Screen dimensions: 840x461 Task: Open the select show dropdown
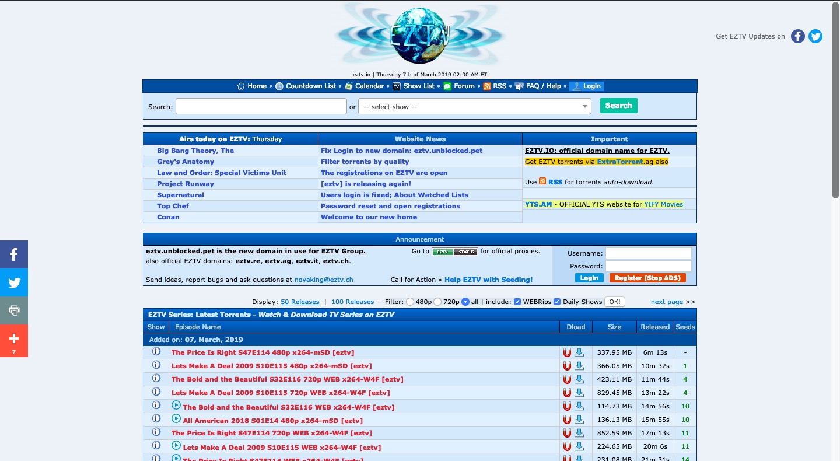[475, 106]
